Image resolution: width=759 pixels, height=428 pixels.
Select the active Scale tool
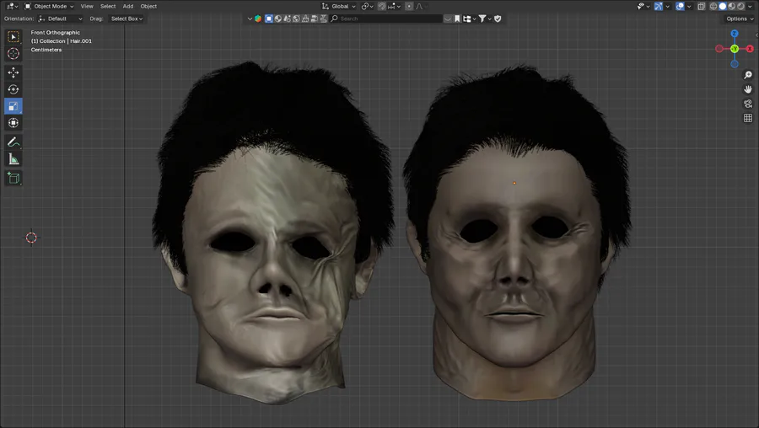[x=13, y=106]
